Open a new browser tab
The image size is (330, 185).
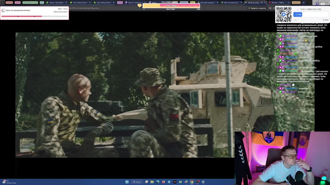[x=303, y=3]
